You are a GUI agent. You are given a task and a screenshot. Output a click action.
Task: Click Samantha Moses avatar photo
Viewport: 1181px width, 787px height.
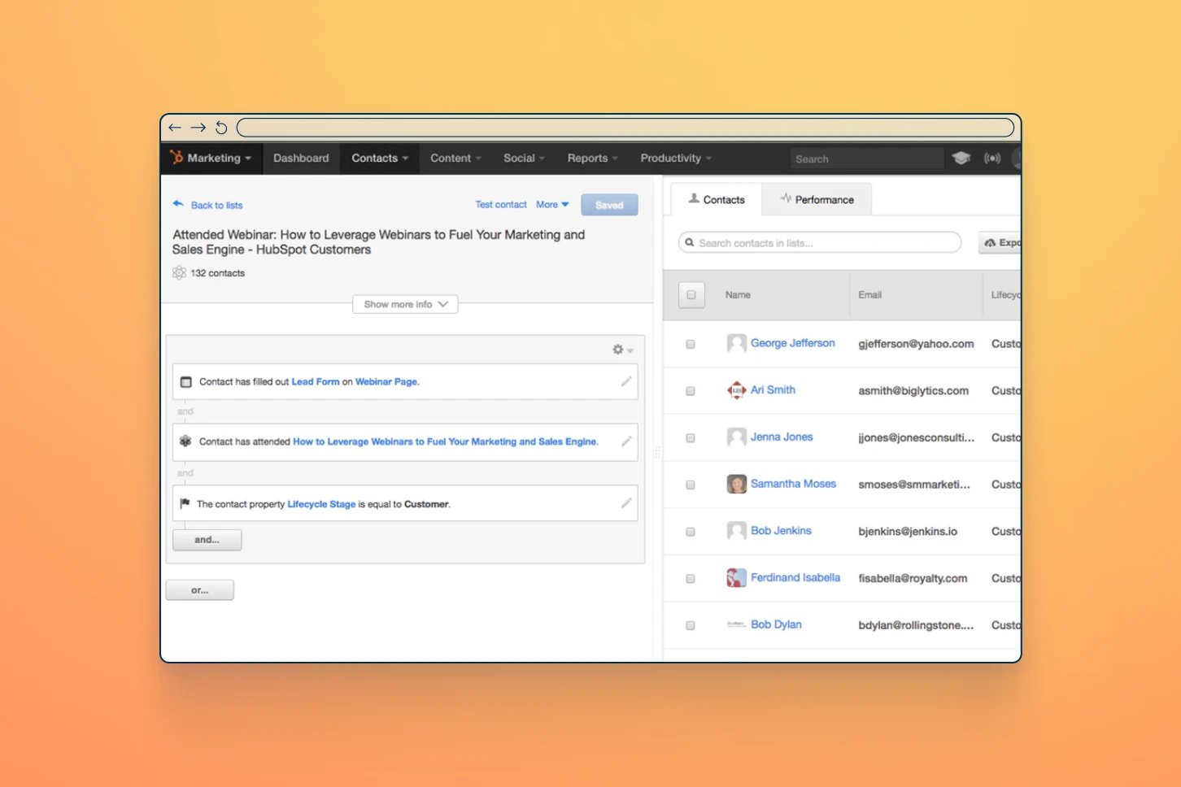(x=736, y=485)
